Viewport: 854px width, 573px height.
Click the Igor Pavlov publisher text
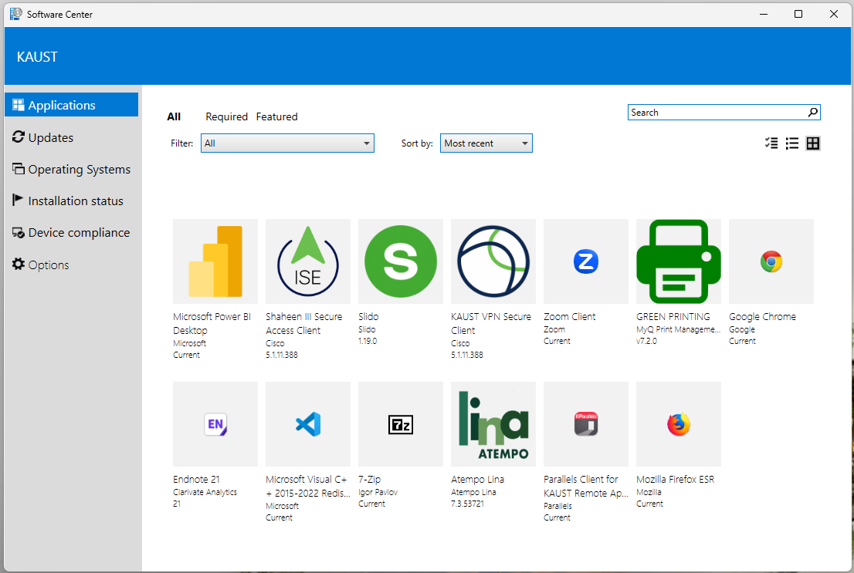pyautogui.click(x=378, y=493)
